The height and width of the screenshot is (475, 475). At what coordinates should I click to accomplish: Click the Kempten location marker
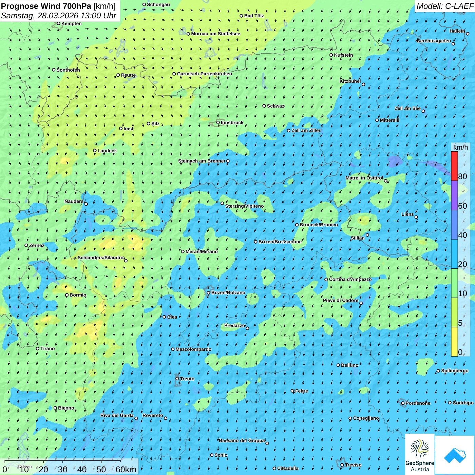pyautogui.click(x=58, y=23)
